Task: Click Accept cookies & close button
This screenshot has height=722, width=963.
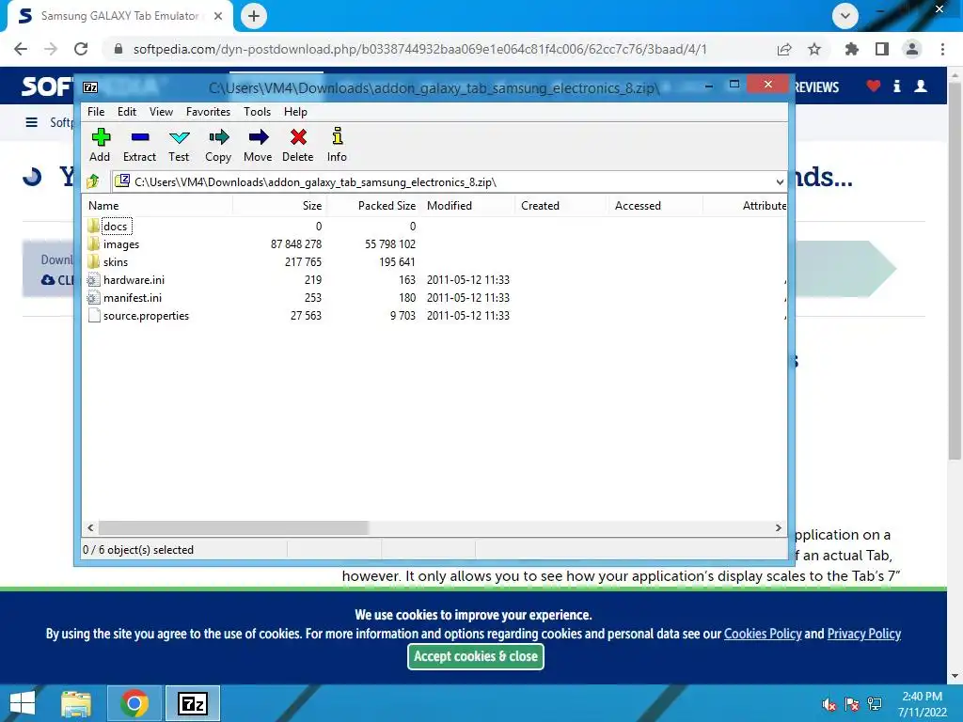Action: 475,656
